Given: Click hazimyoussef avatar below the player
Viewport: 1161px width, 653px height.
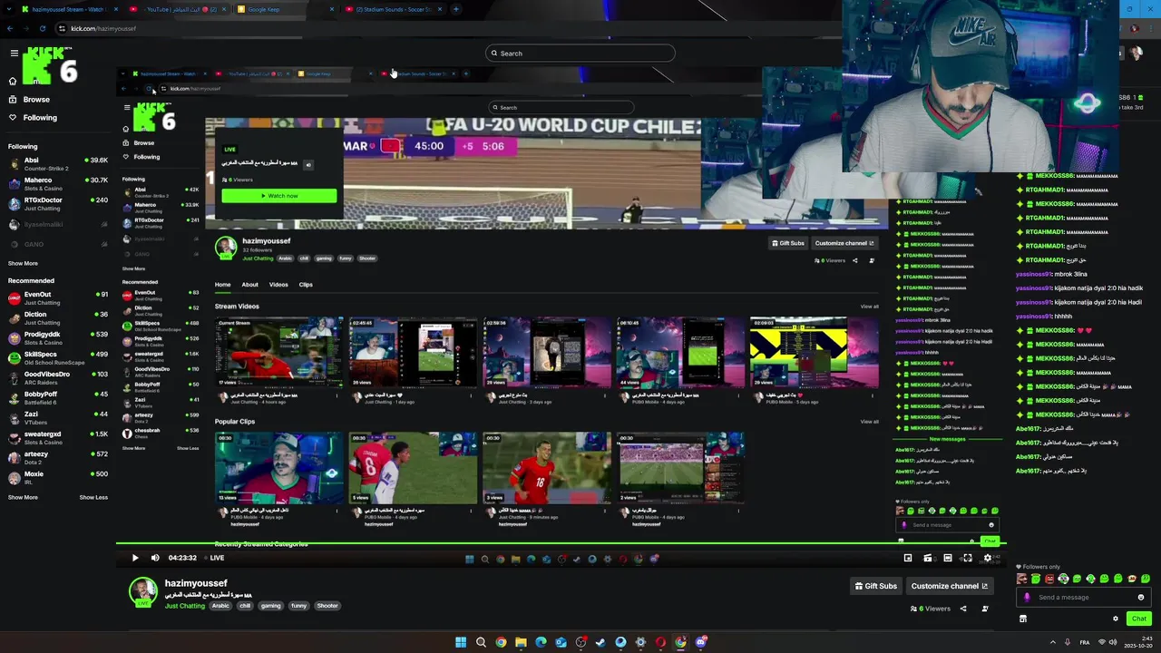Looking at the screenshot, I should click(142, 592).
